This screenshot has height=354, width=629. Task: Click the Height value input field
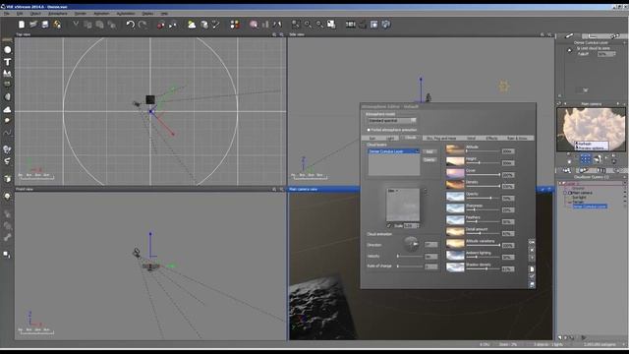click(x=508, y=163)
